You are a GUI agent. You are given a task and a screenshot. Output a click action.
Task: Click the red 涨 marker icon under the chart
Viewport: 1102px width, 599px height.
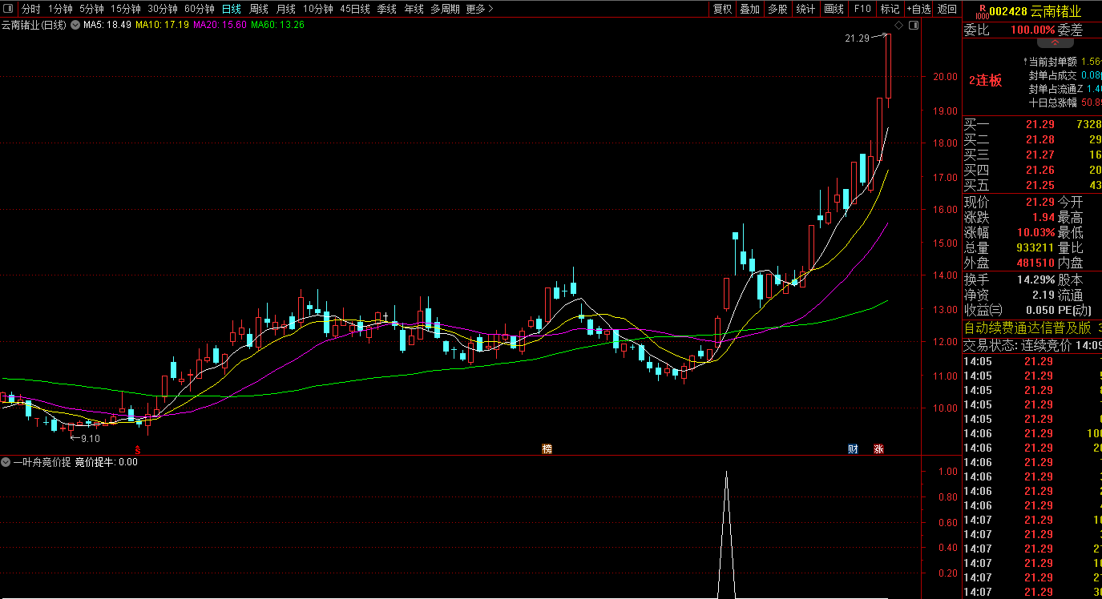pyautogui.click(x=878, y=448)
